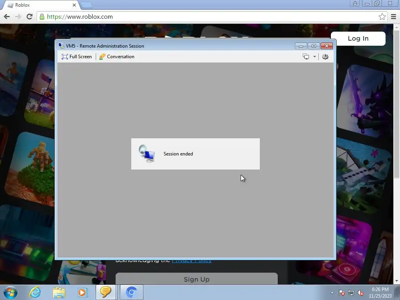Close the VM5 Remote Administration Session window

tap(327, 46)
